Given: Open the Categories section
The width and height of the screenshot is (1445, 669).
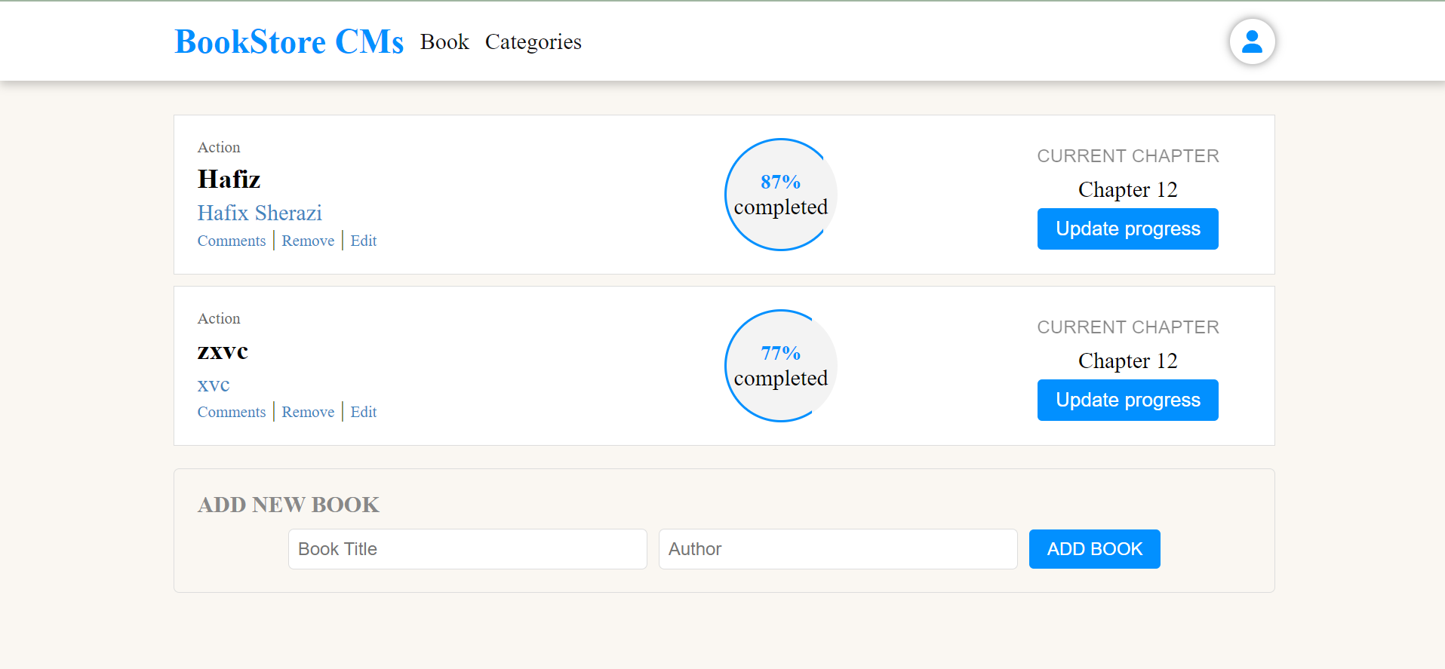Looking at the screenshot, I should (533, 42).
